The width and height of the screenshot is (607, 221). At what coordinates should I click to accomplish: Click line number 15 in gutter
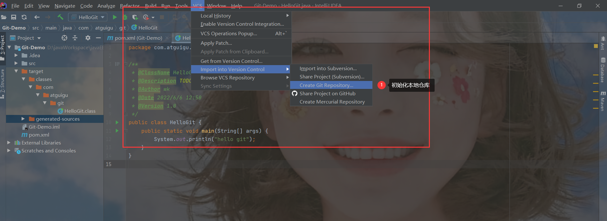pos(109,164)
